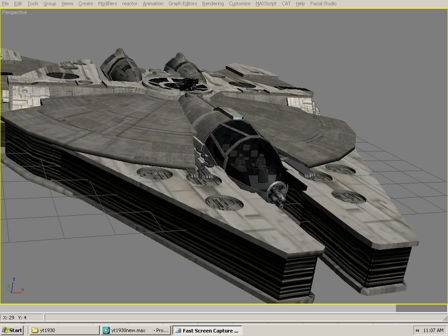Open the Customize menu
The height and width of the screenshot is (336, 448).
[x=239, y=3]
